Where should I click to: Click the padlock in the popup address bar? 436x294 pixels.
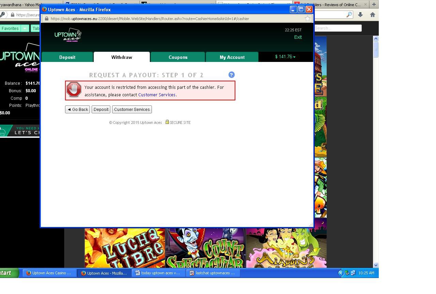pyautogui.click(x=46, y=18)
